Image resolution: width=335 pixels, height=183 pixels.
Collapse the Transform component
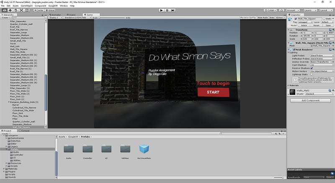coord(289,30)
